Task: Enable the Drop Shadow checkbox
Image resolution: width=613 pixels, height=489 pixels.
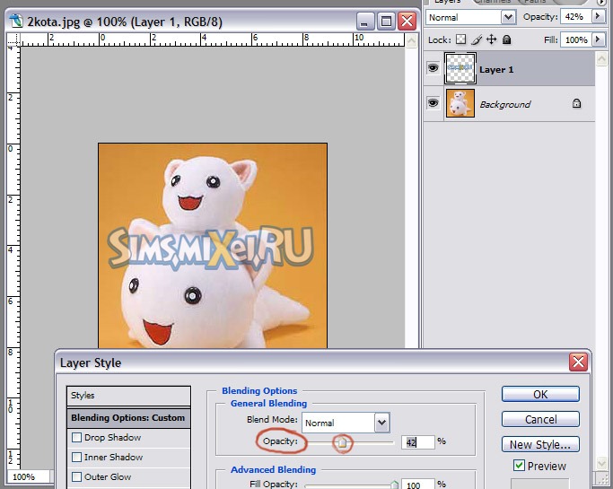Action: point(76,438)
